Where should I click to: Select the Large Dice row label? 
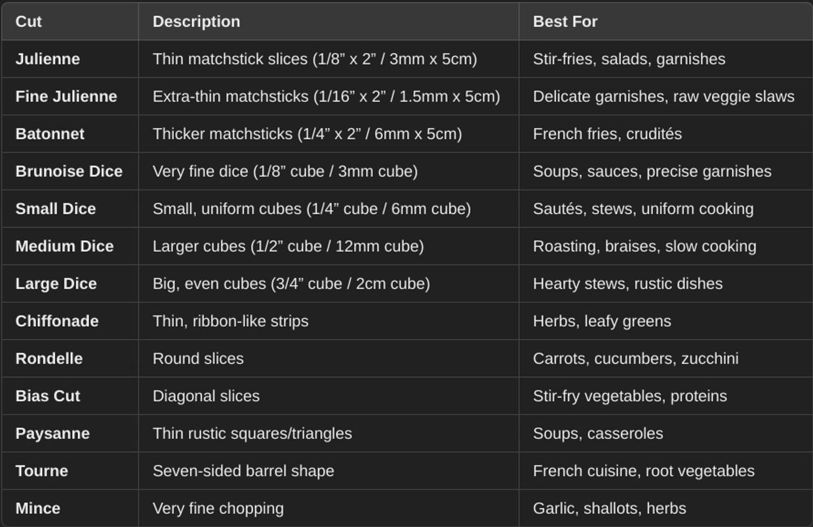pos(56,284)
